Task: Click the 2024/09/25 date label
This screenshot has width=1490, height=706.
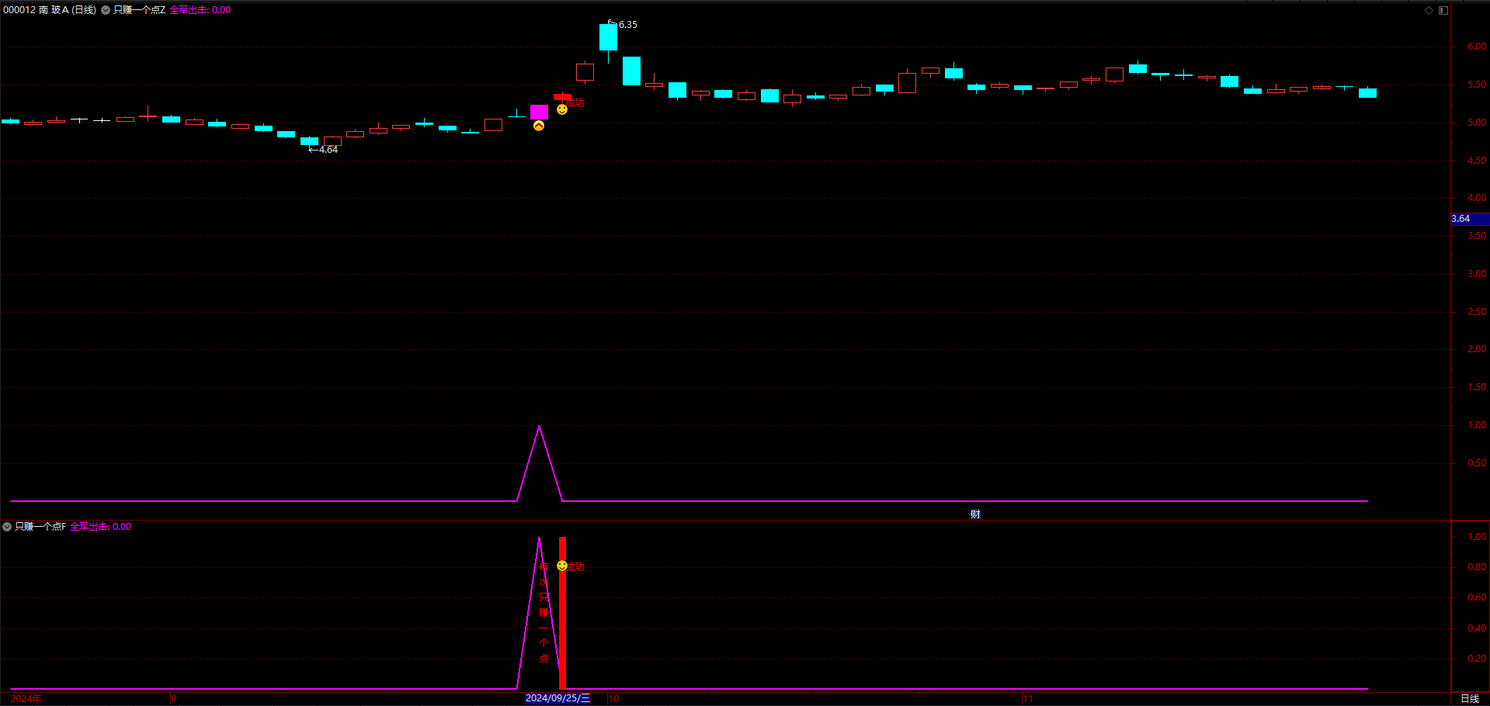Action: [x=557, y=698]
